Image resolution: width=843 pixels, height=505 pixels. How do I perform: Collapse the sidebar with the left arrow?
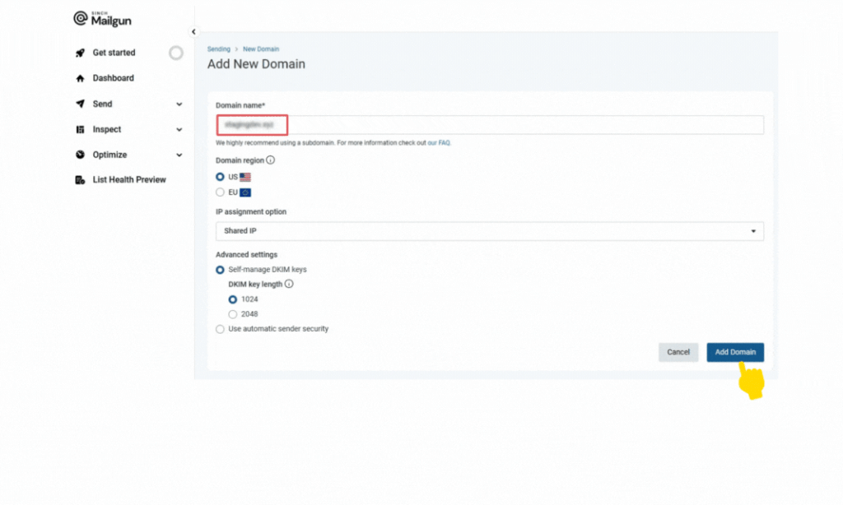(x=193, y=31)
